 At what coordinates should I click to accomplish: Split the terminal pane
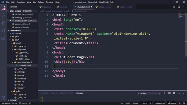169,93
